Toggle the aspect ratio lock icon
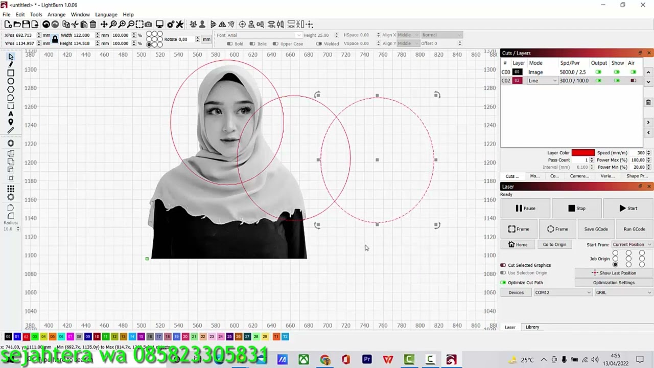 click(55, 39)
